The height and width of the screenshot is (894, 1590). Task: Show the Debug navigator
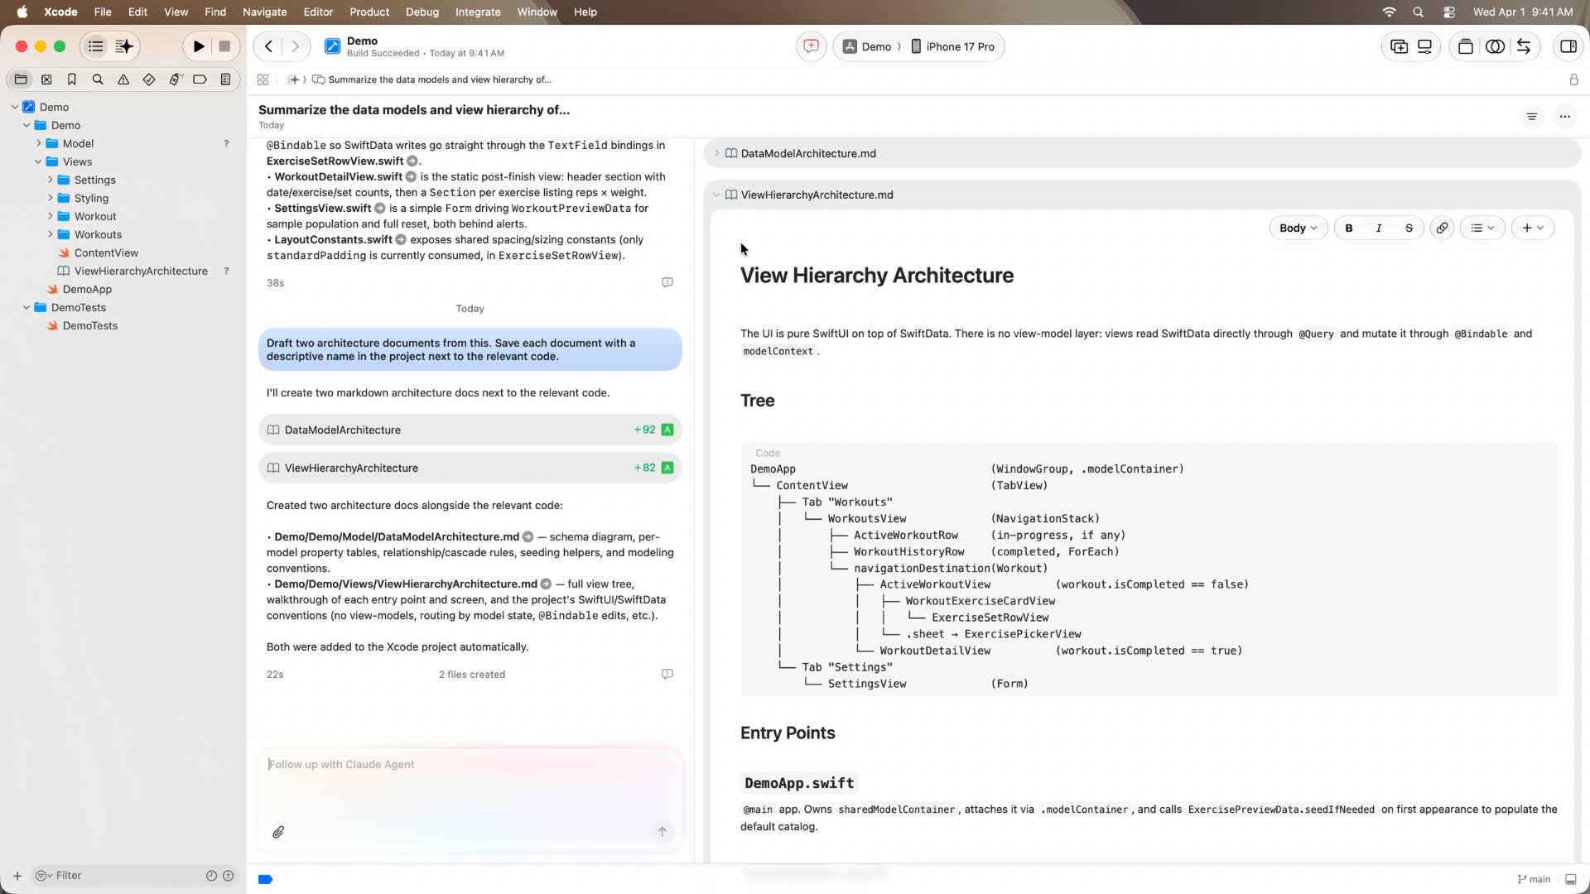tap(175, 79)
